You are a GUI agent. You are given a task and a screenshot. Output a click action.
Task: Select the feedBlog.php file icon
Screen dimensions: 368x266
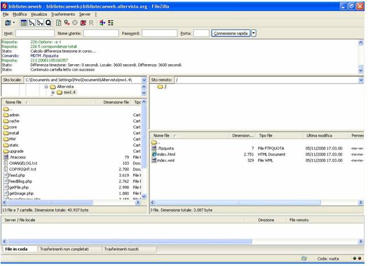tap(6, 181)
